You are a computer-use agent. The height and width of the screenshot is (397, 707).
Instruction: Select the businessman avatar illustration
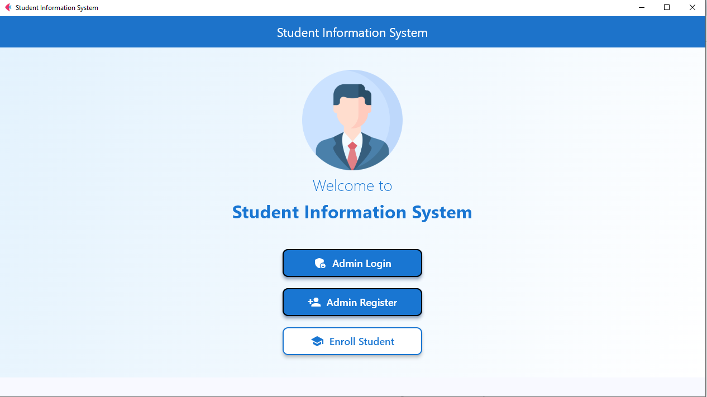(352, 120)
